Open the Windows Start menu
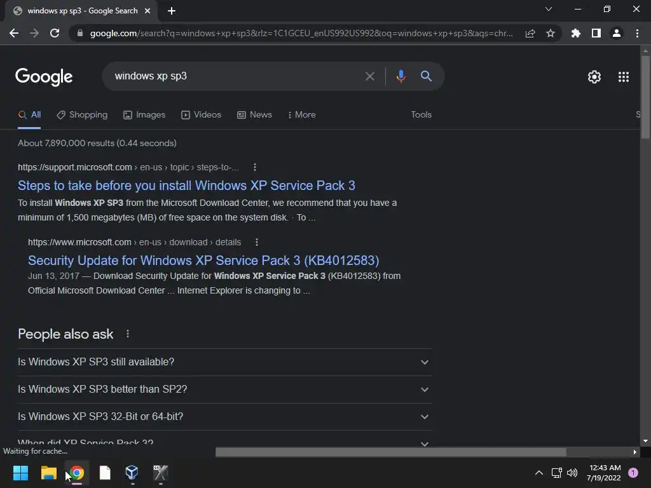This screenshot has width=651, height=488. (20, 472)
